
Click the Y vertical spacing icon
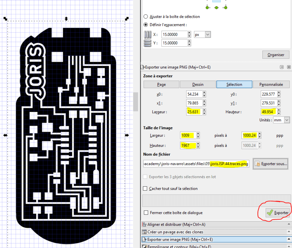pos(148,43)
